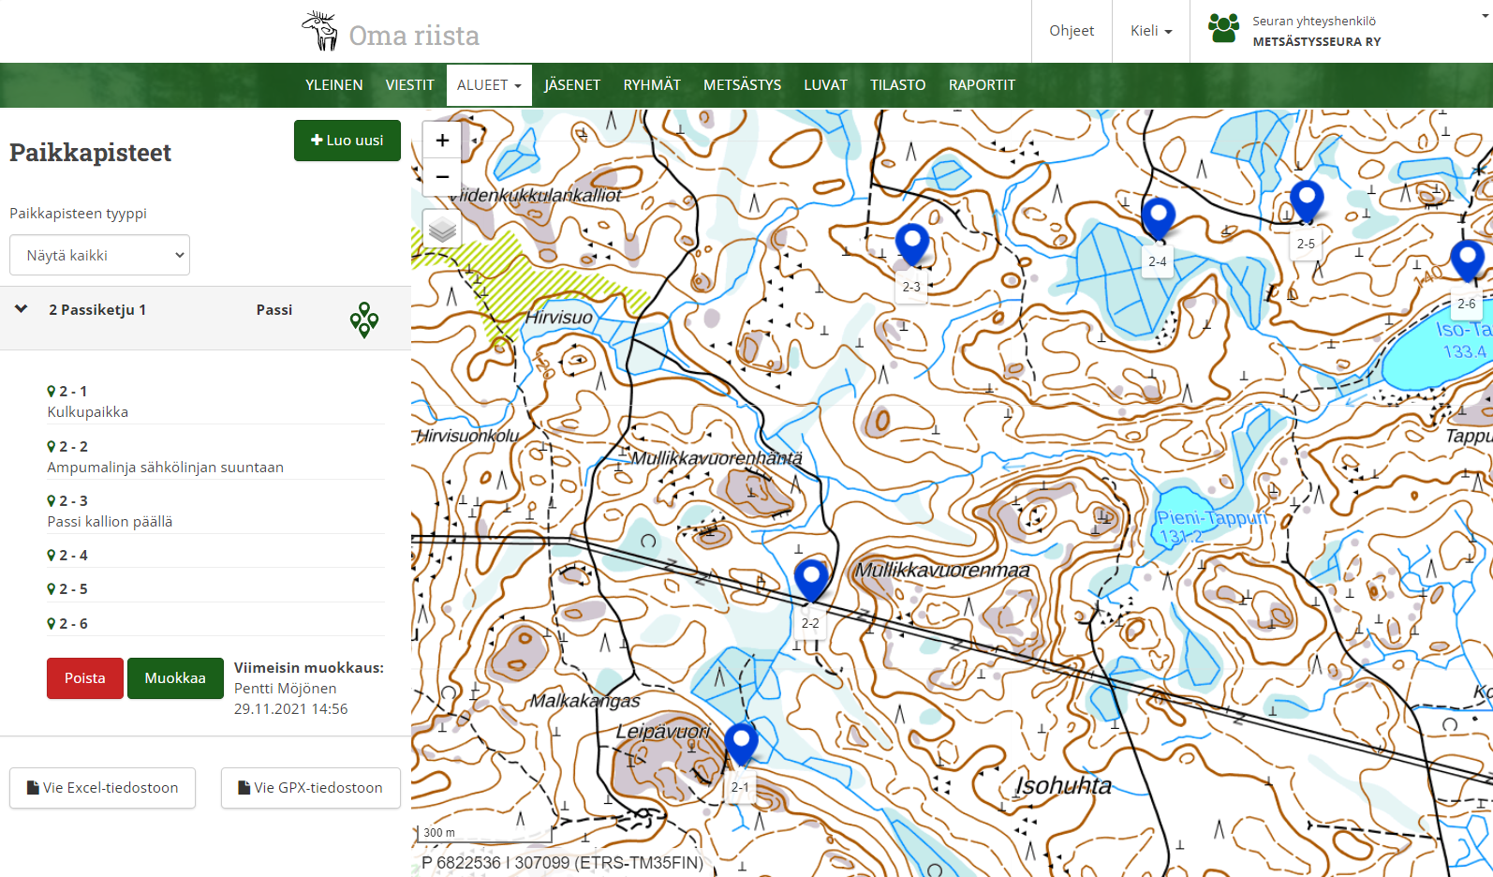Open the Paikkapisteen tyyppi dropdown
Image resolution: width=1493 pixels, height=877 pixels.
pos(99,255)
